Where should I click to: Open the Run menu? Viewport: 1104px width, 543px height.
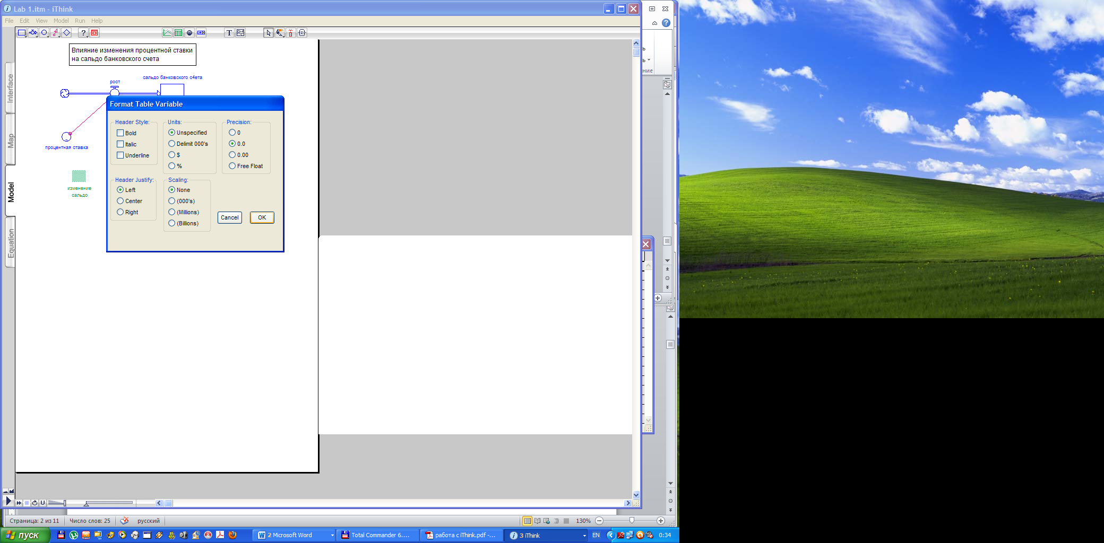click(x=80, y=21)
